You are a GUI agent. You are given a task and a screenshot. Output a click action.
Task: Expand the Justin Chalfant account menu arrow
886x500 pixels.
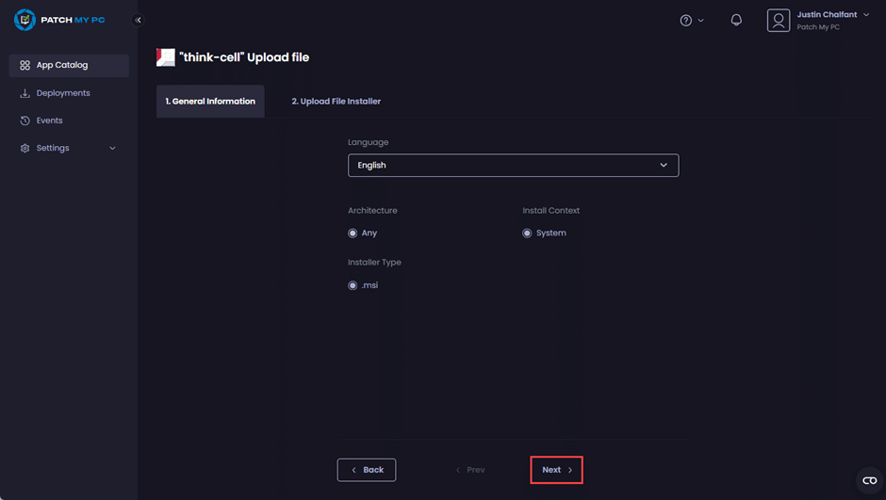[866, 15]
